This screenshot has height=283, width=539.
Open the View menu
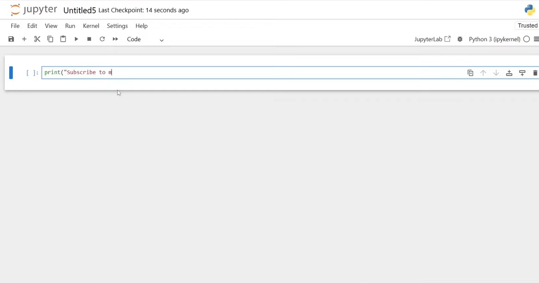pos(51,26)
